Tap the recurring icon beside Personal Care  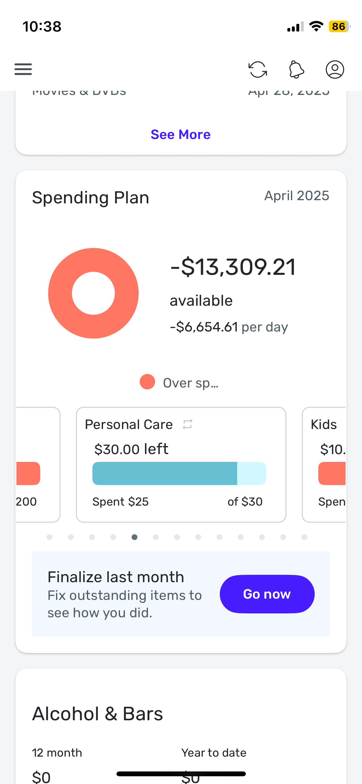click(188, 424)
